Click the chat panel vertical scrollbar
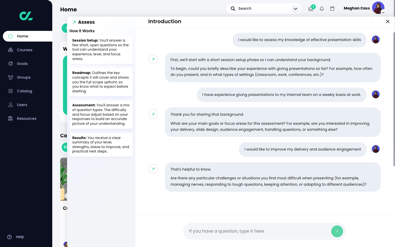 click(x=394, y=99)
